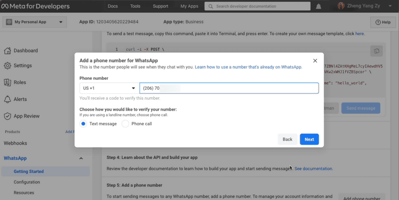Click the Roles badge icon
The height and width of the screenshot is (200, 399).
pos(7,82)
